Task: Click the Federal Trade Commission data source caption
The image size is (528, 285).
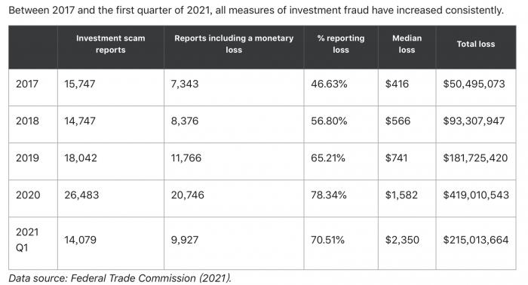Action: coord(120,278)
